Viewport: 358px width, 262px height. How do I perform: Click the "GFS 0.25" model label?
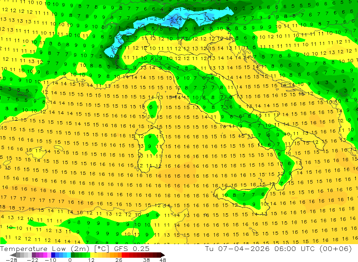coord(132,248)
